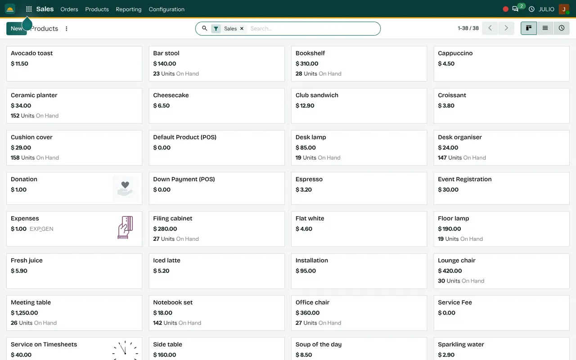Select the Cappuccino product
Image resolution: width=576 pixels, height=360 pixels.
(502, 63)
